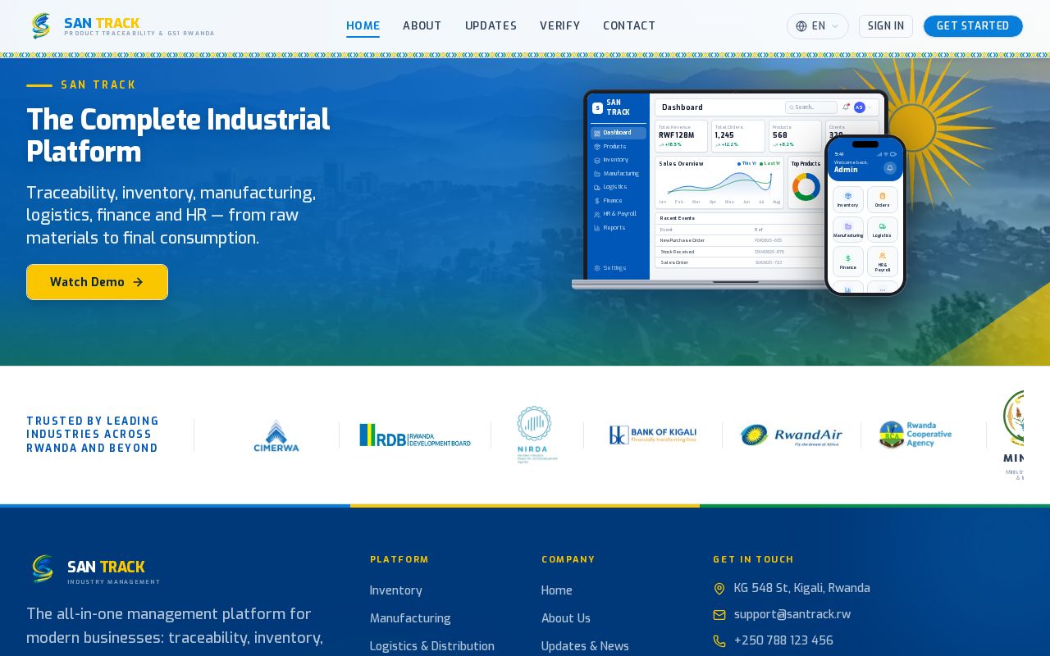This screenshot has height=656, width=1050.
Task: Click the RwandAir partner logo
Action: click(x=792, y=435)
